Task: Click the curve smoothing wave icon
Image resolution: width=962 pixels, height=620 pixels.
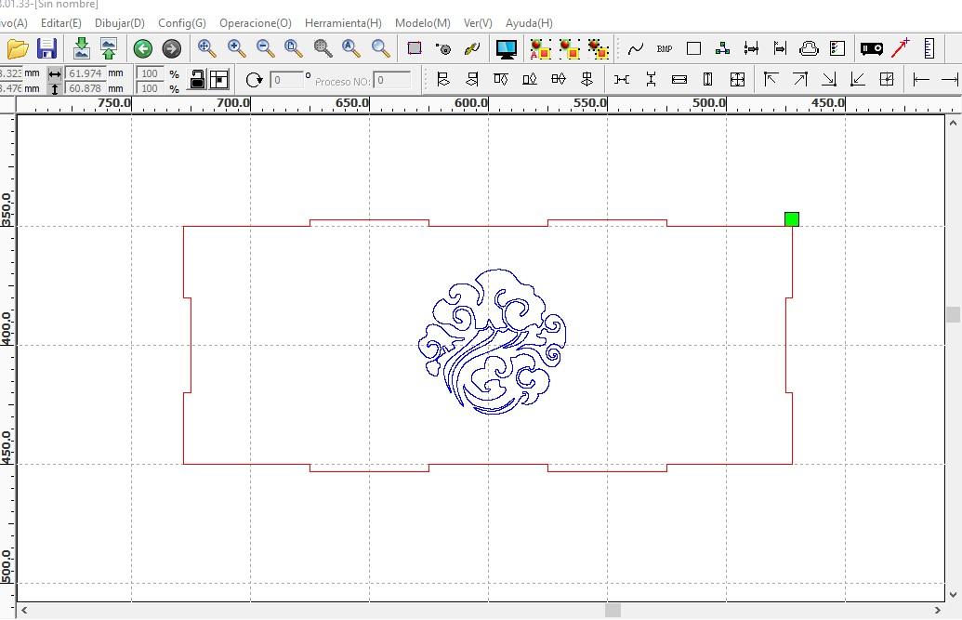Action: (x=636, y=48)
